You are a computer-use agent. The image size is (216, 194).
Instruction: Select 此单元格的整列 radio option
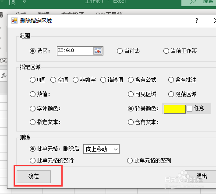click(130, 161)
